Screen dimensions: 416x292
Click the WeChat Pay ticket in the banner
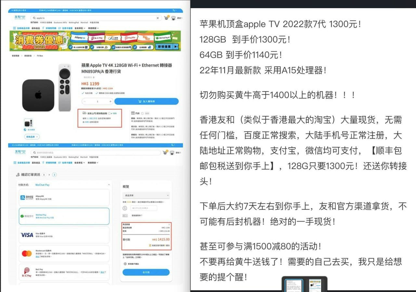[x=162, y=38]
